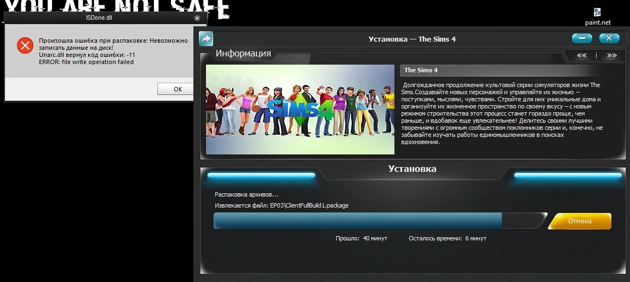630x282 pixels.
Task: Click the game description paragraph
Action: [x=502, y=113]
